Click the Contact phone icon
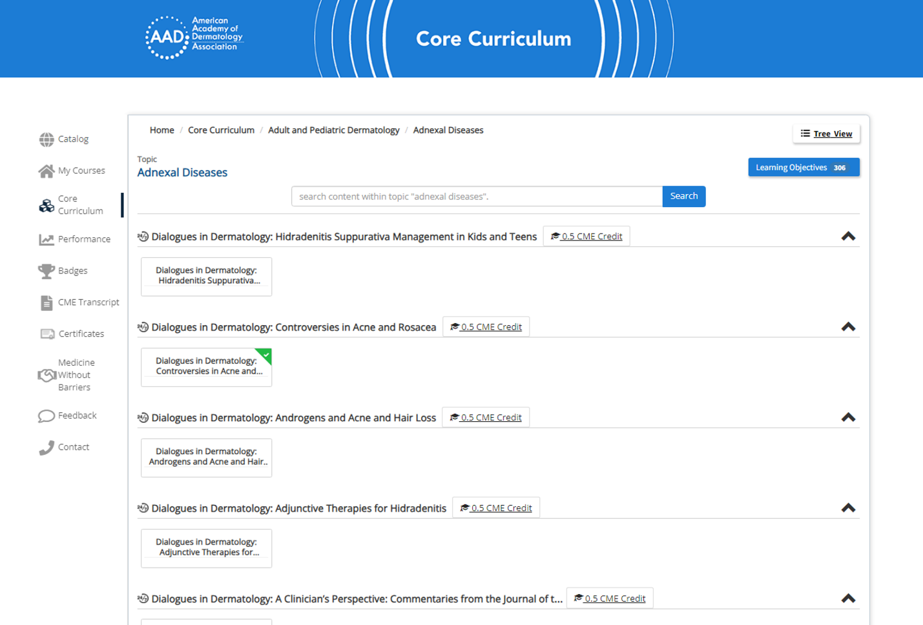Screen dimensions: 923x625 47,448
